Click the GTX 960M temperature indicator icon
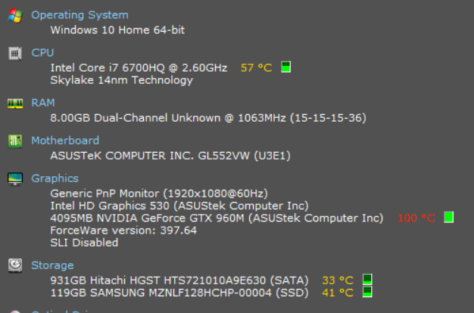Image resolution: width=474 pixels, height=313 pixels. click(449, 218)
